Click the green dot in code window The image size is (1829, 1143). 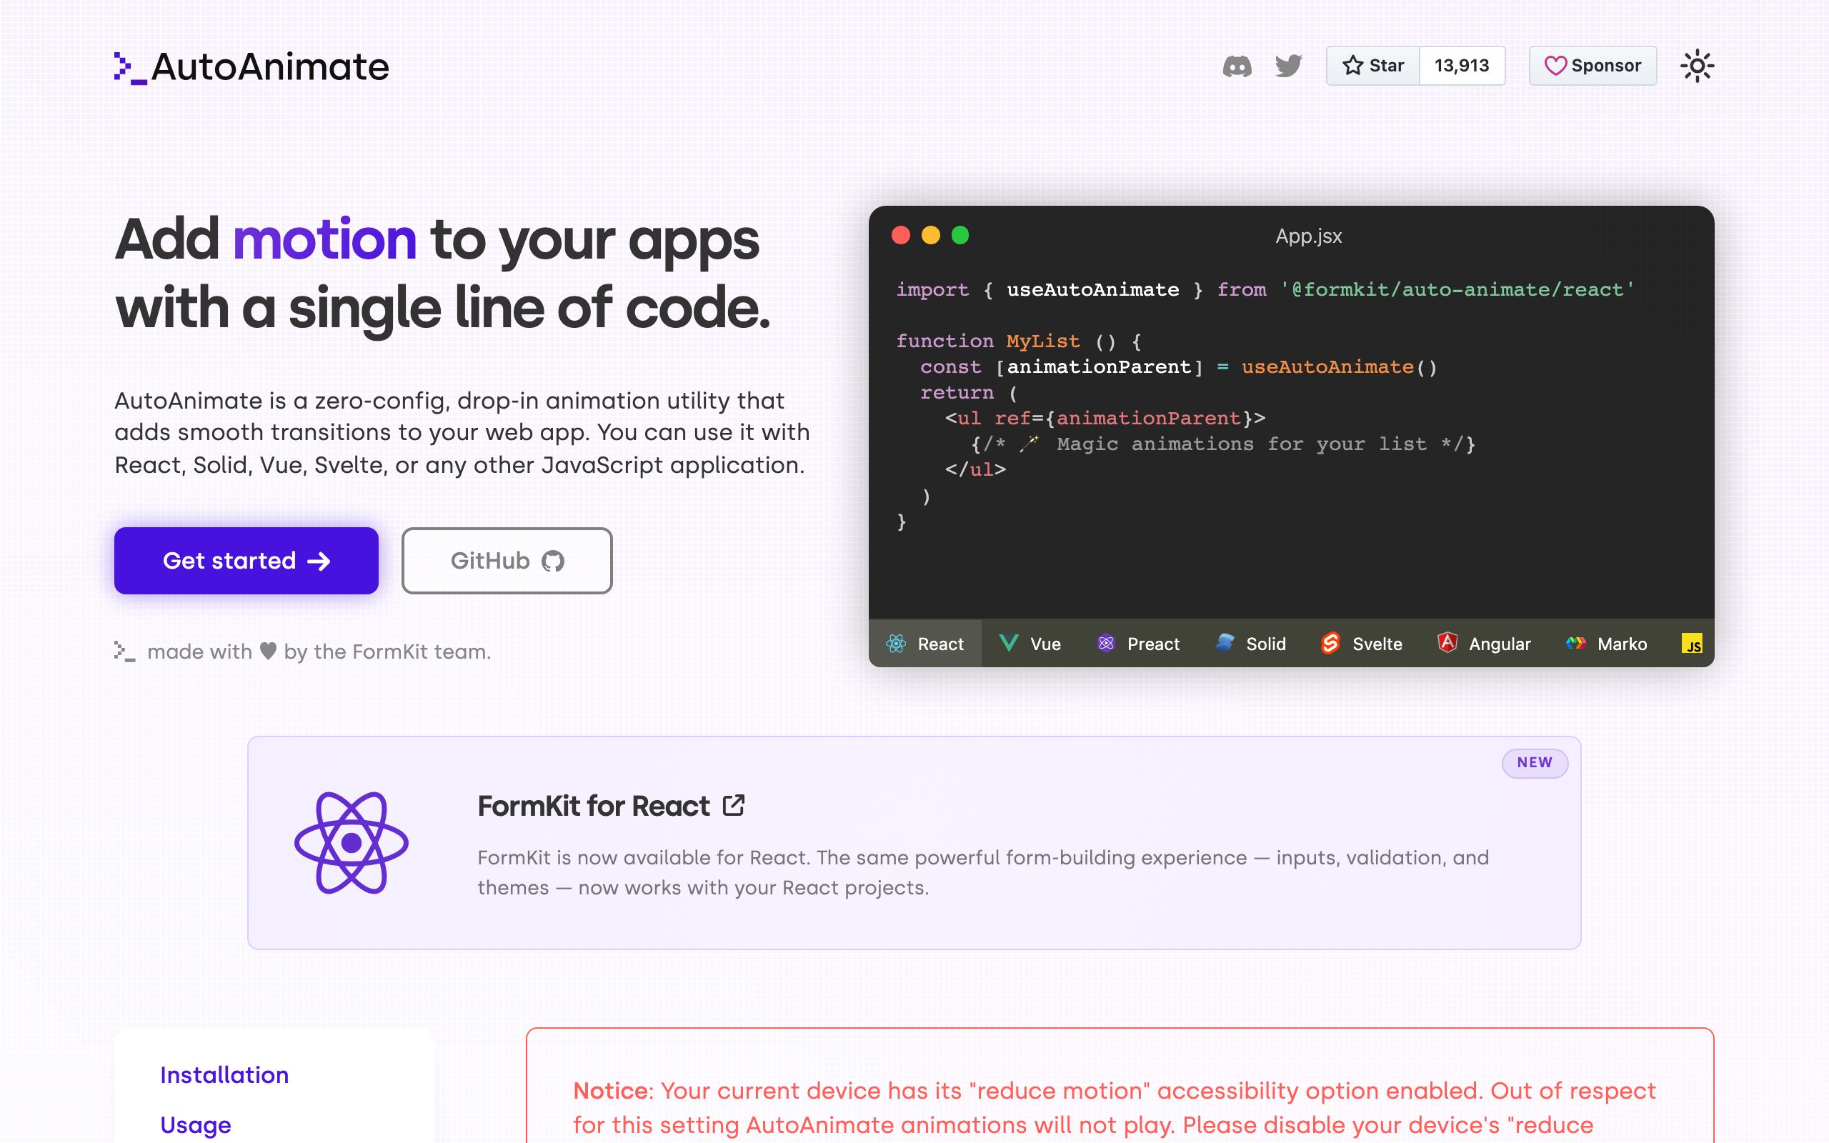click(x=960, y=235)
